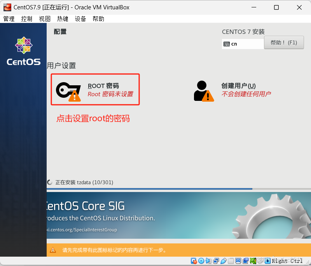Image resolution: width=311 pixels, height=266 pixels.
Task: Click the '创建用户(U)' label
Action: click(x=238, y=86)
